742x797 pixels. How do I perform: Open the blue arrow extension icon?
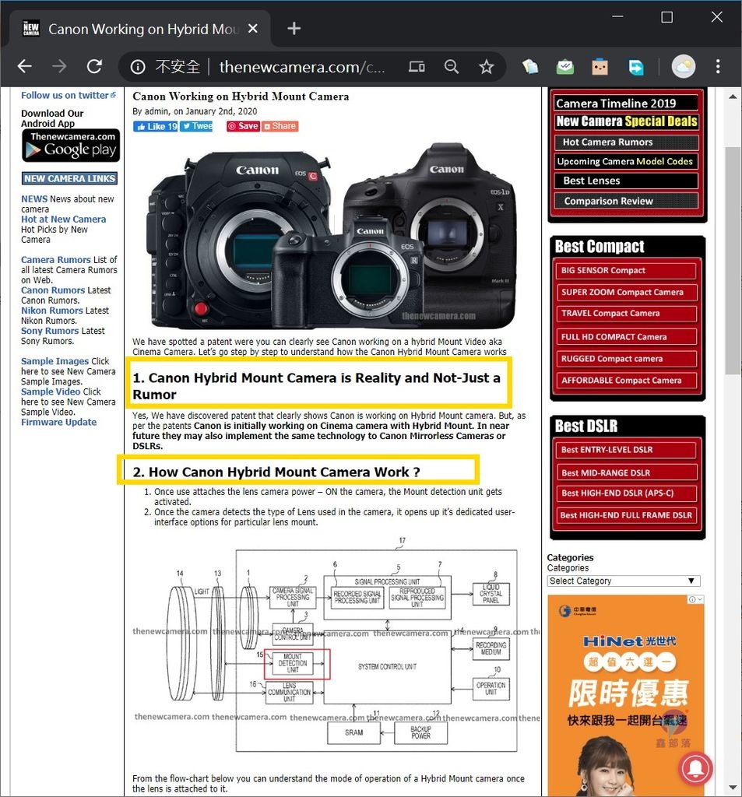point(635,67)
